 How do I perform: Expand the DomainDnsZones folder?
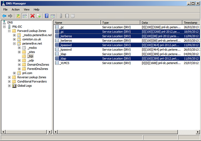19,65
